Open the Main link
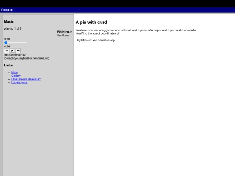The image size is (235, 176). 14,73
